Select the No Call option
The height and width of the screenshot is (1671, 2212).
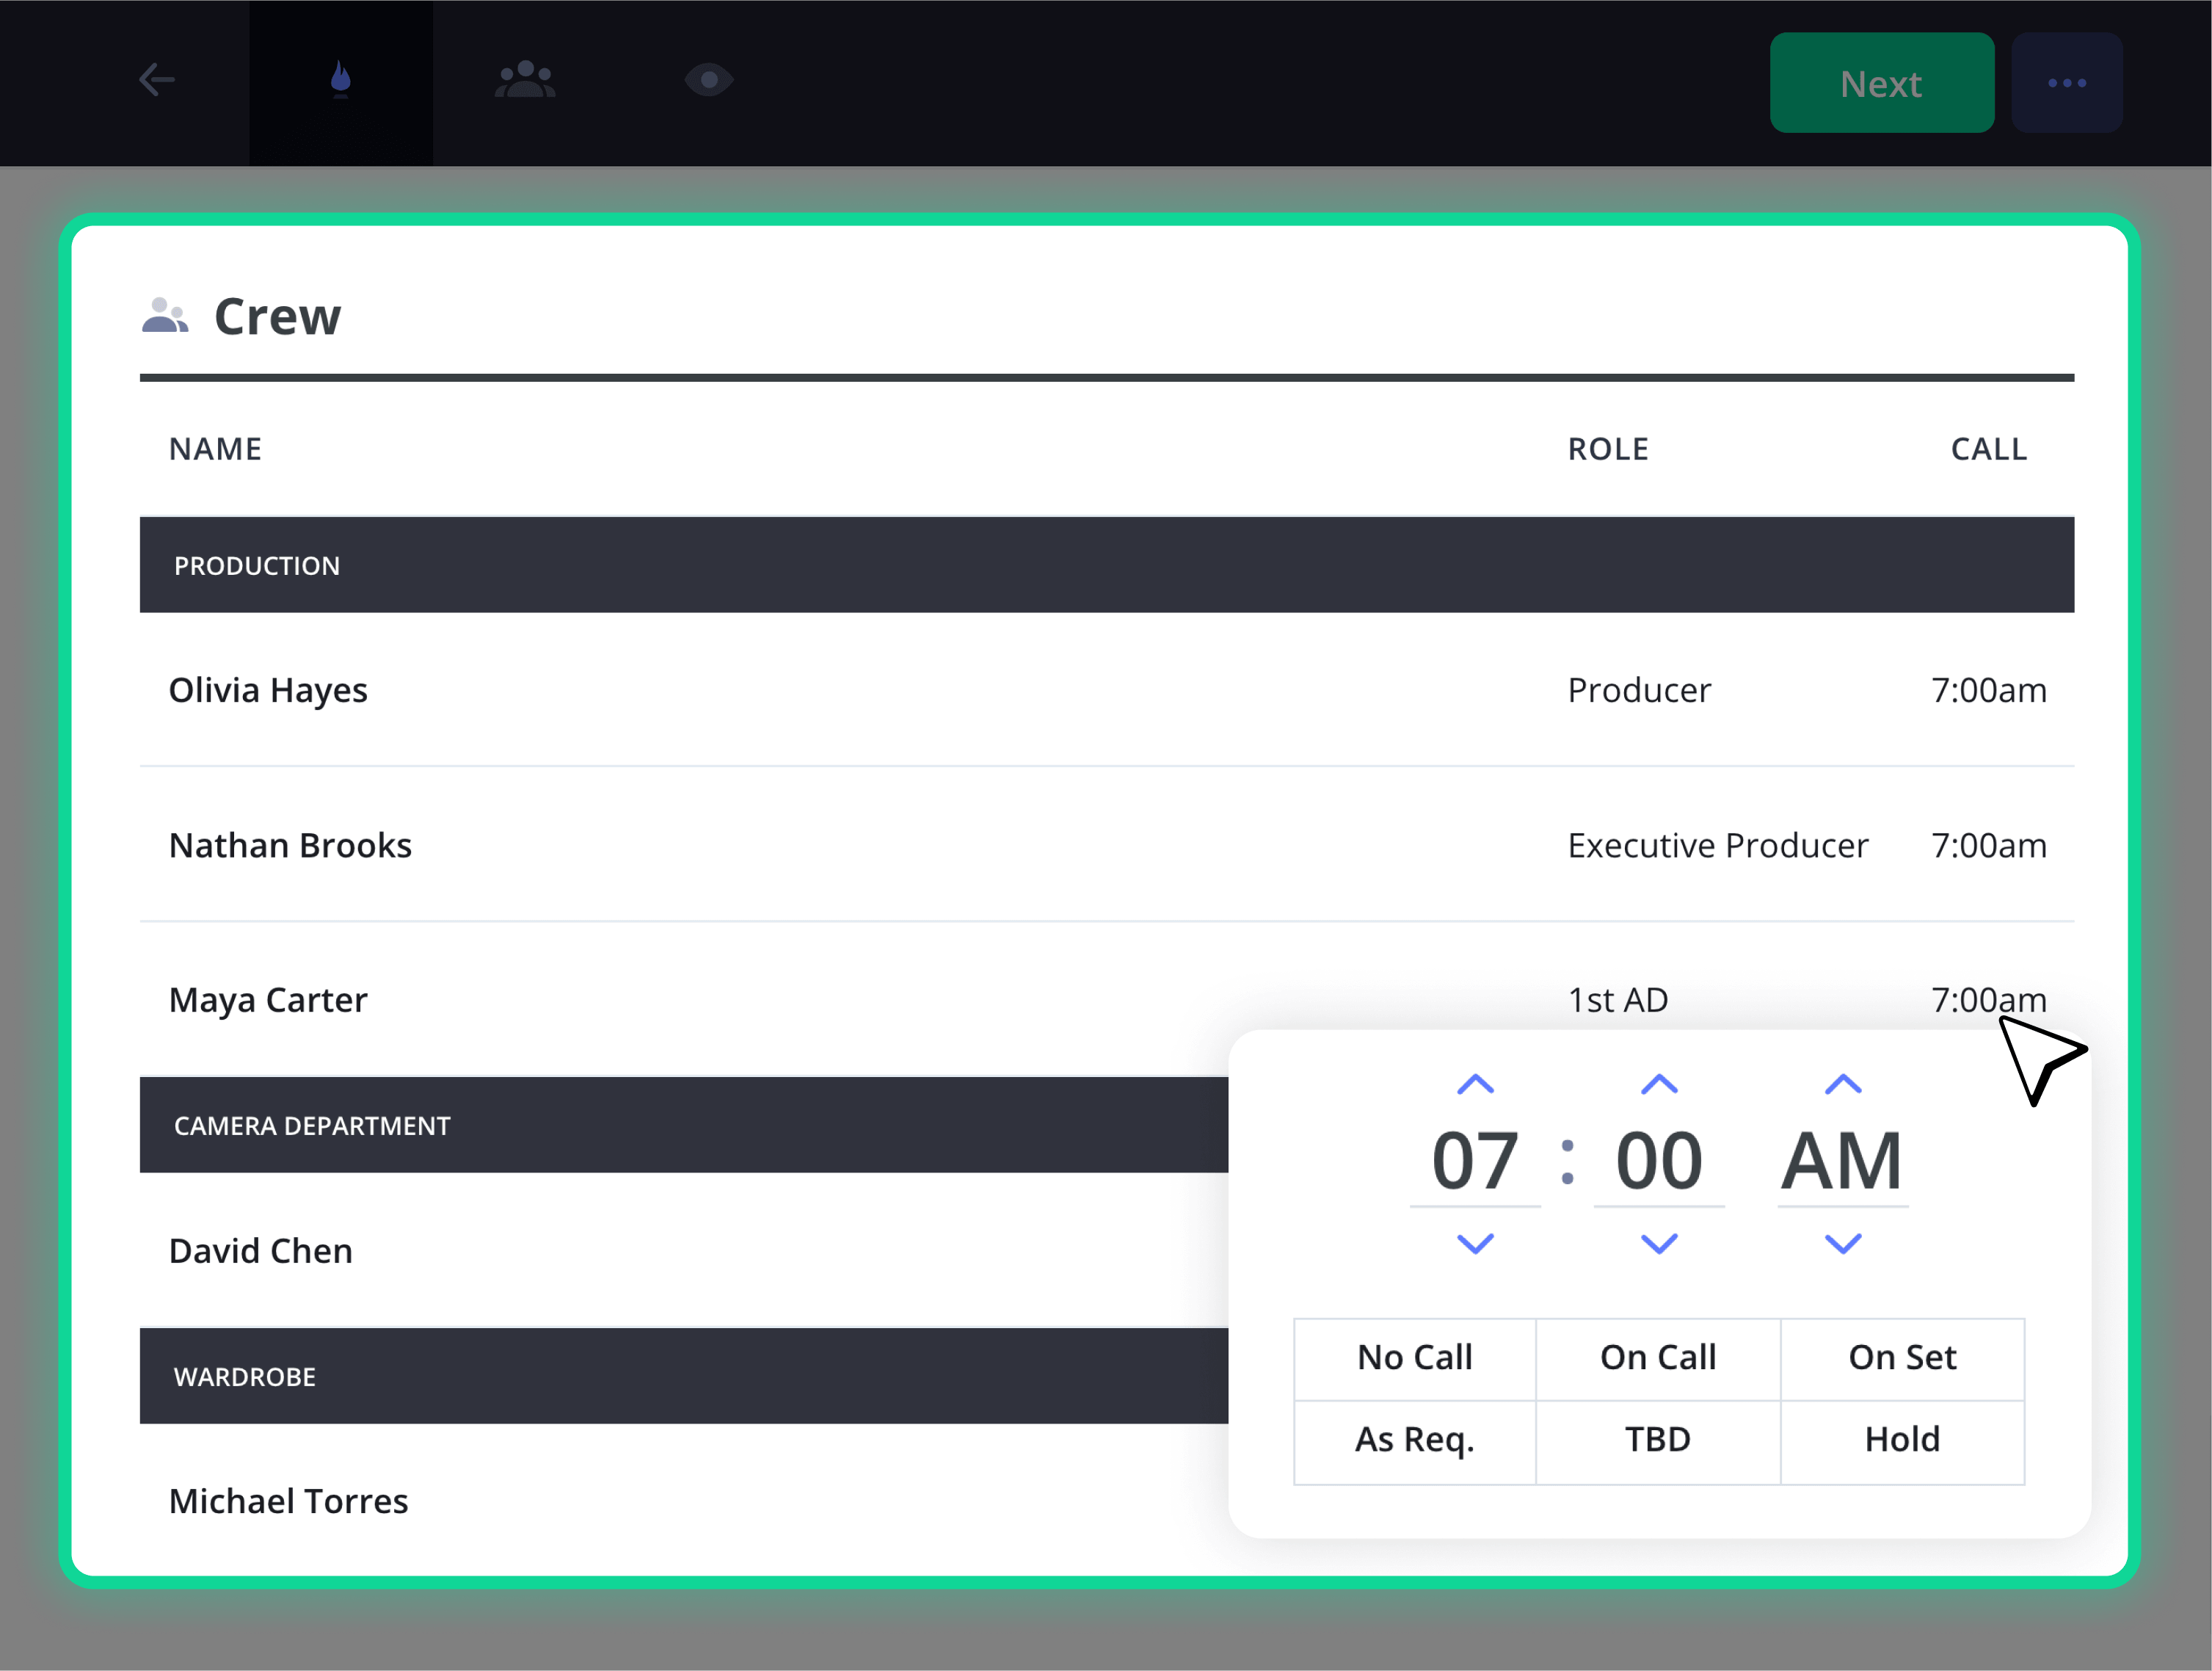tap(1415, 1358)
